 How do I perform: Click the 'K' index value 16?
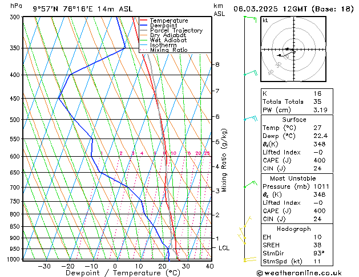click(x=317, y=93)
